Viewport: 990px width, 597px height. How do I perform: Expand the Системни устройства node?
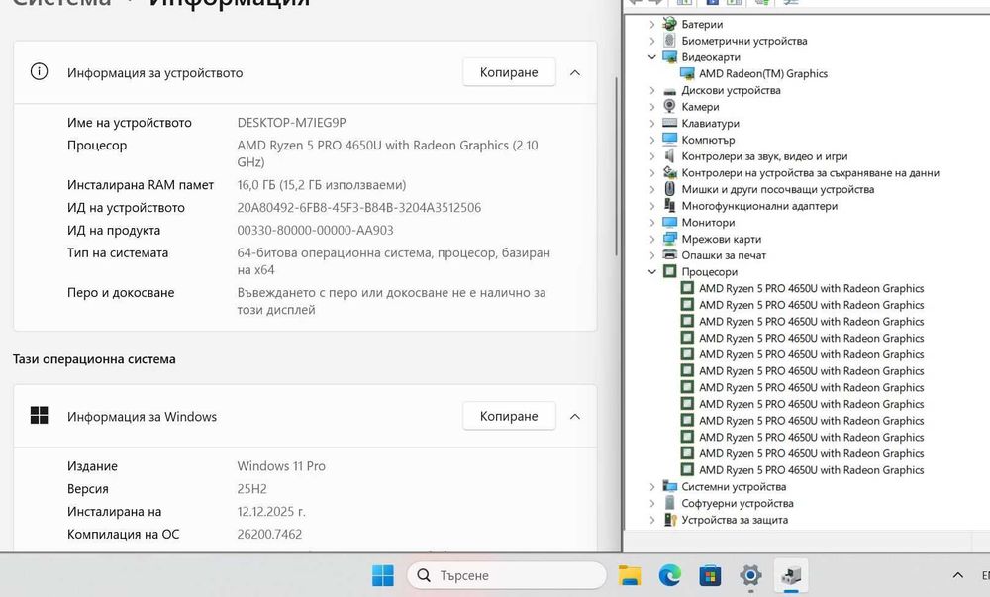[652, 486]
